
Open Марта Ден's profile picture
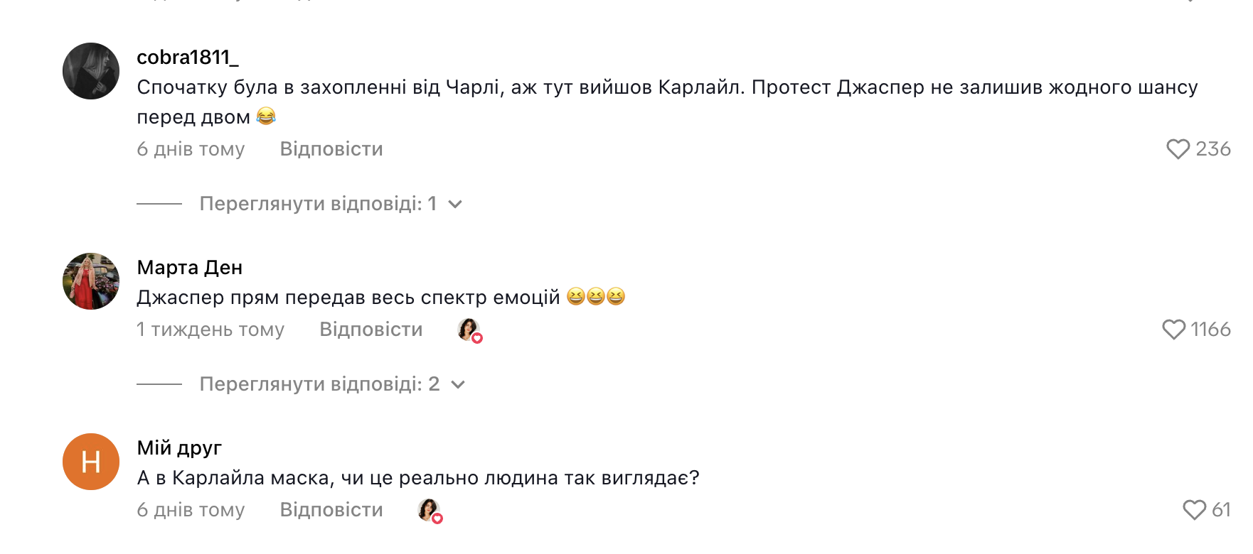[91, 281]
